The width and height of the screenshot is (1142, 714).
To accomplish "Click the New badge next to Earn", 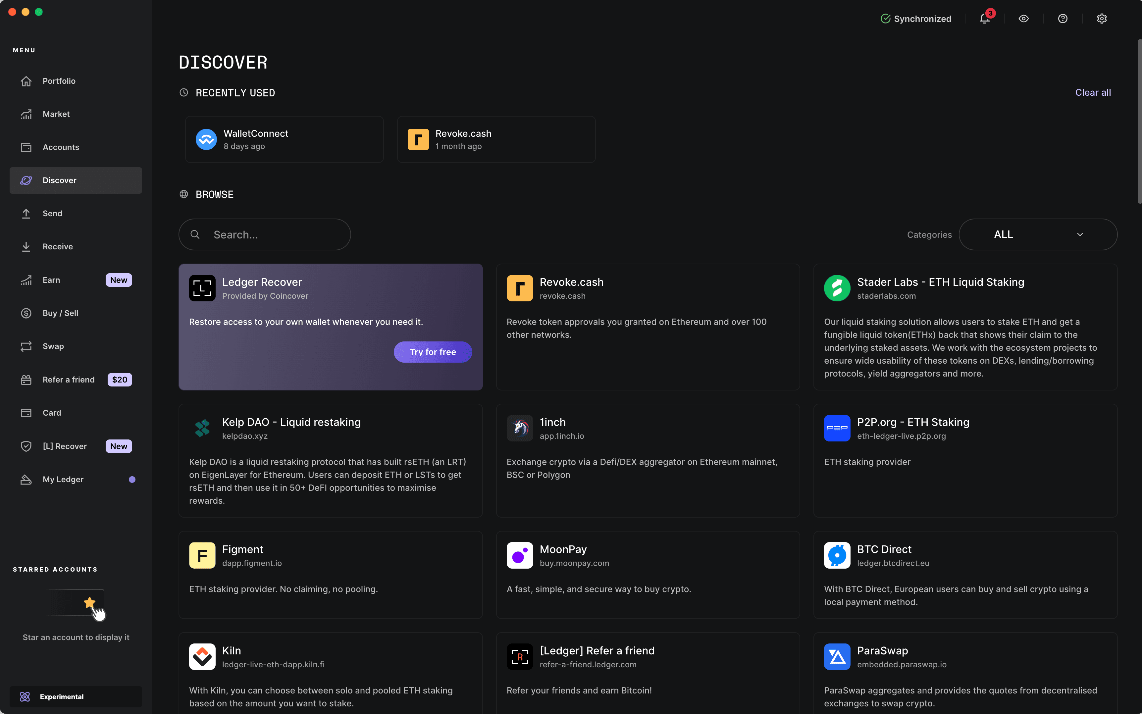I will point(119,280).
